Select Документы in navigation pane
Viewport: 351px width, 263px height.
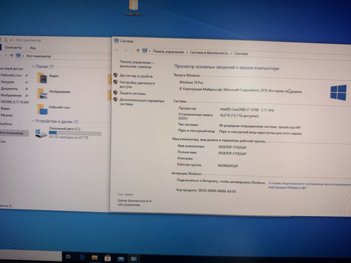tap(9, 89)
